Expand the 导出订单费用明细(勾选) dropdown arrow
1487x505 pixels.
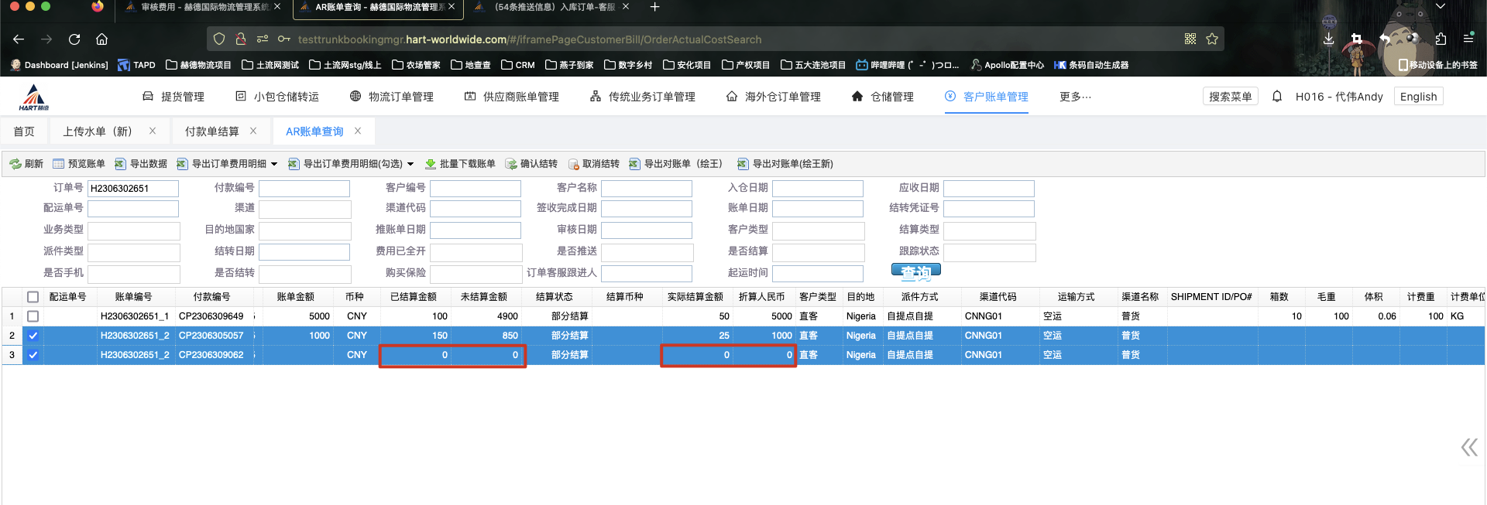[410, 164]
